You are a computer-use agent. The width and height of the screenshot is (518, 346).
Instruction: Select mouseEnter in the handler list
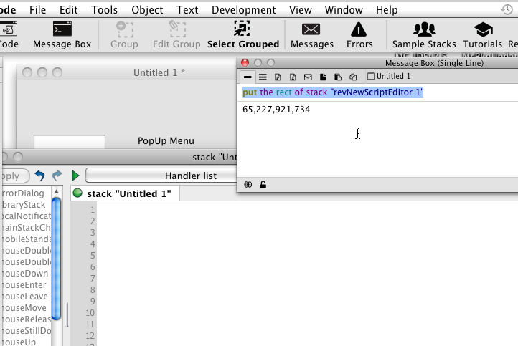tap(26, 285)
